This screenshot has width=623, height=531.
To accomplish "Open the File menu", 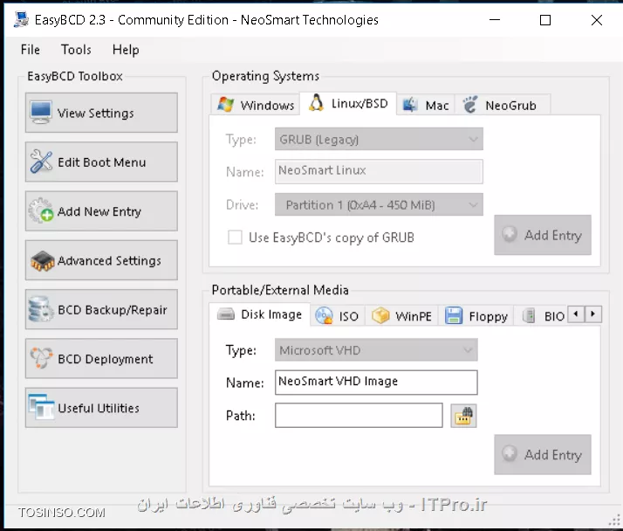I will [31, 50].
